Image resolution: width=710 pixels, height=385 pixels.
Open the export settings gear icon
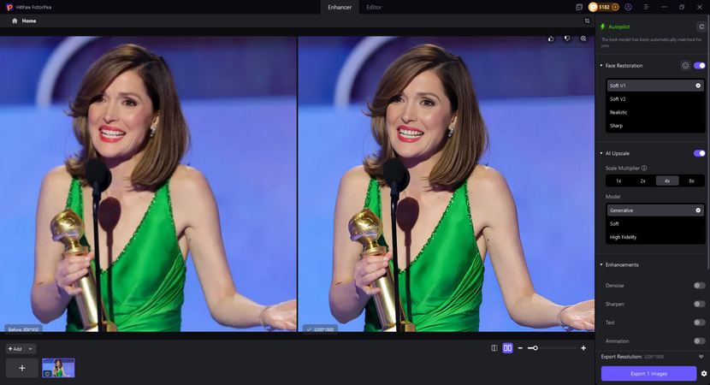pyautogui.click(x=704, y=374)
